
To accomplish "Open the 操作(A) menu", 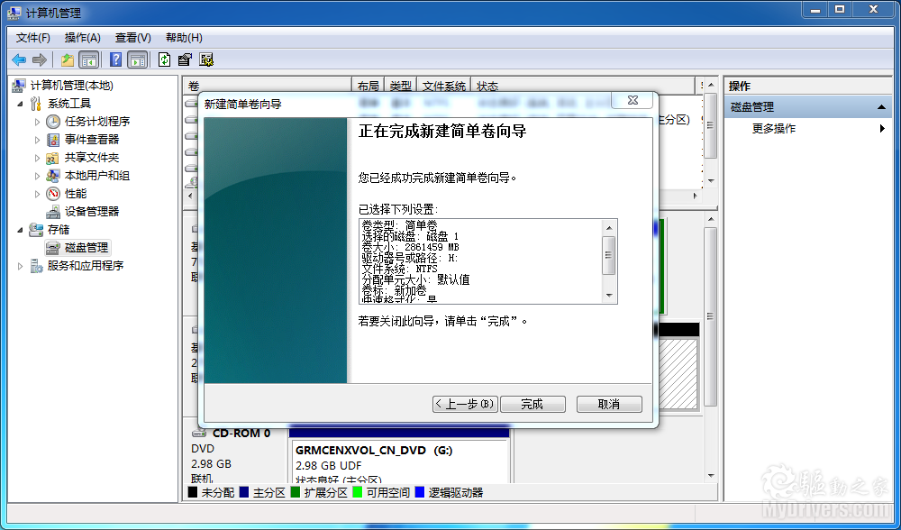I will (82, 38).
